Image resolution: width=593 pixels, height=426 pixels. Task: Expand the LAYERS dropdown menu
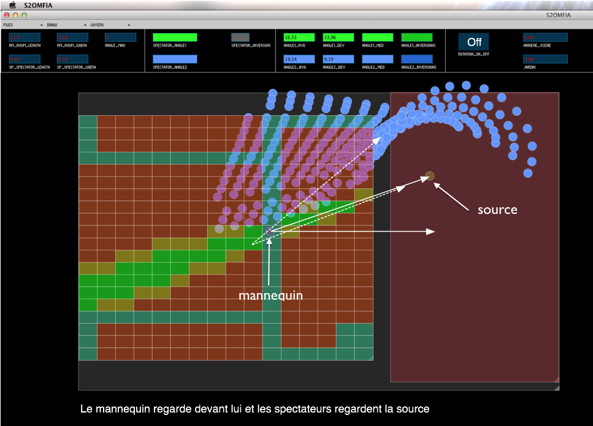tap(97, 25)
